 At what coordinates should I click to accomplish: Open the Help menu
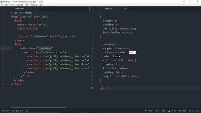point(41,5)
